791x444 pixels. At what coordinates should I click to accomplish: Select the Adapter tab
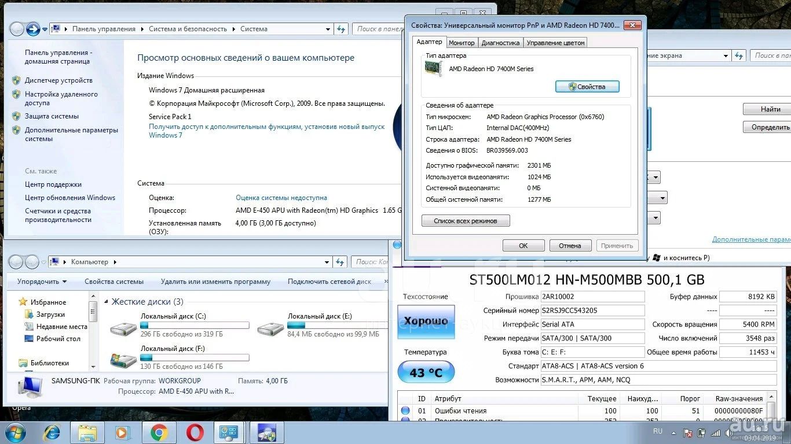coord(429,42)
